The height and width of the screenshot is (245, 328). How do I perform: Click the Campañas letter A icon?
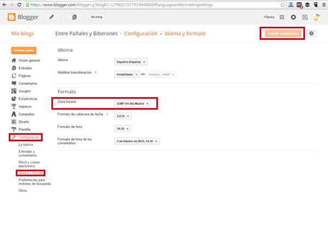[x=14, y=114]
